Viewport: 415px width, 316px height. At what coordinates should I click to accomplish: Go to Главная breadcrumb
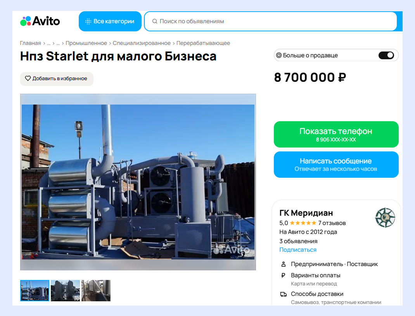click(x=30, y=43)
